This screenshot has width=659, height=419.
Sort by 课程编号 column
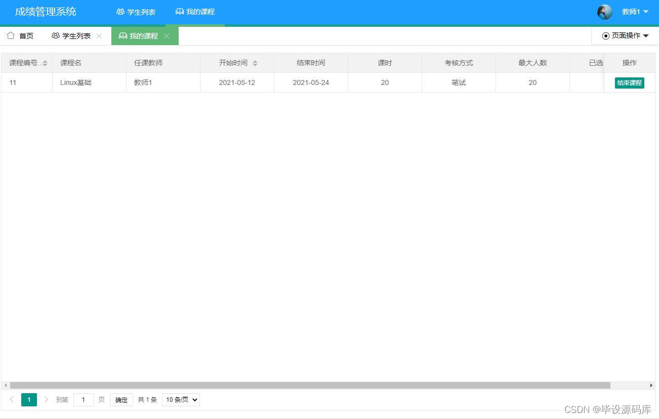(x=45, y=63)
